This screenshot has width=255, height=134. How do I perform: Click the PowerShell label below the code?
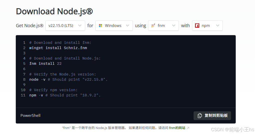pyautogui.click(x=30, y=116)
